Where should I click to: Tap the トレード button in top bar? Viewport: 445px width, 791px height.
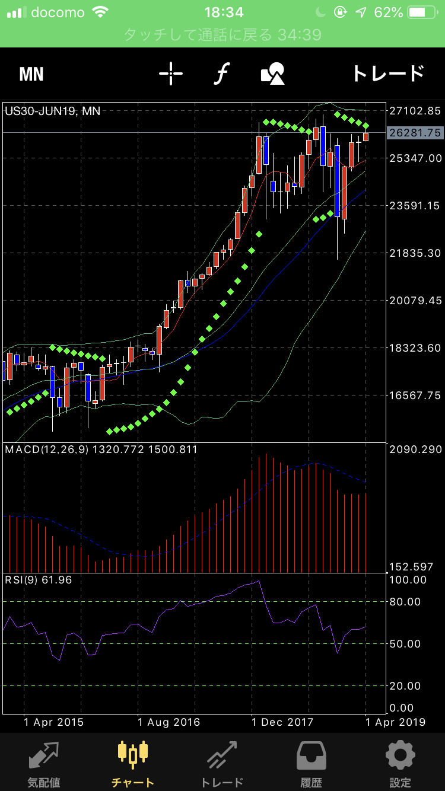tap(388, 74)
